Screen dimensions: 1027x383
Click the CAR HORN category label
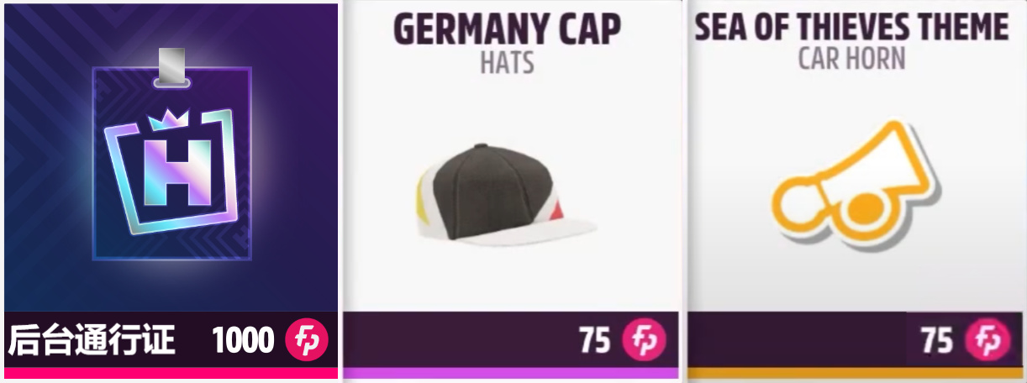click(851, 59)
